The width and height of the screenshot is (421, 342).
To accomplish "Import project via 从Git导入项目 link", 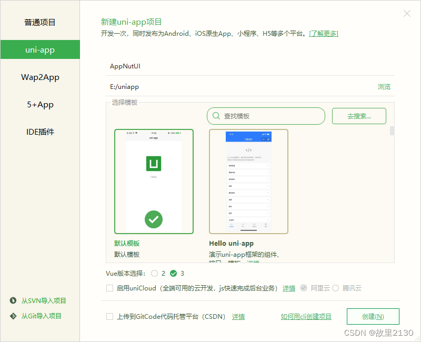I will (42, 316).
